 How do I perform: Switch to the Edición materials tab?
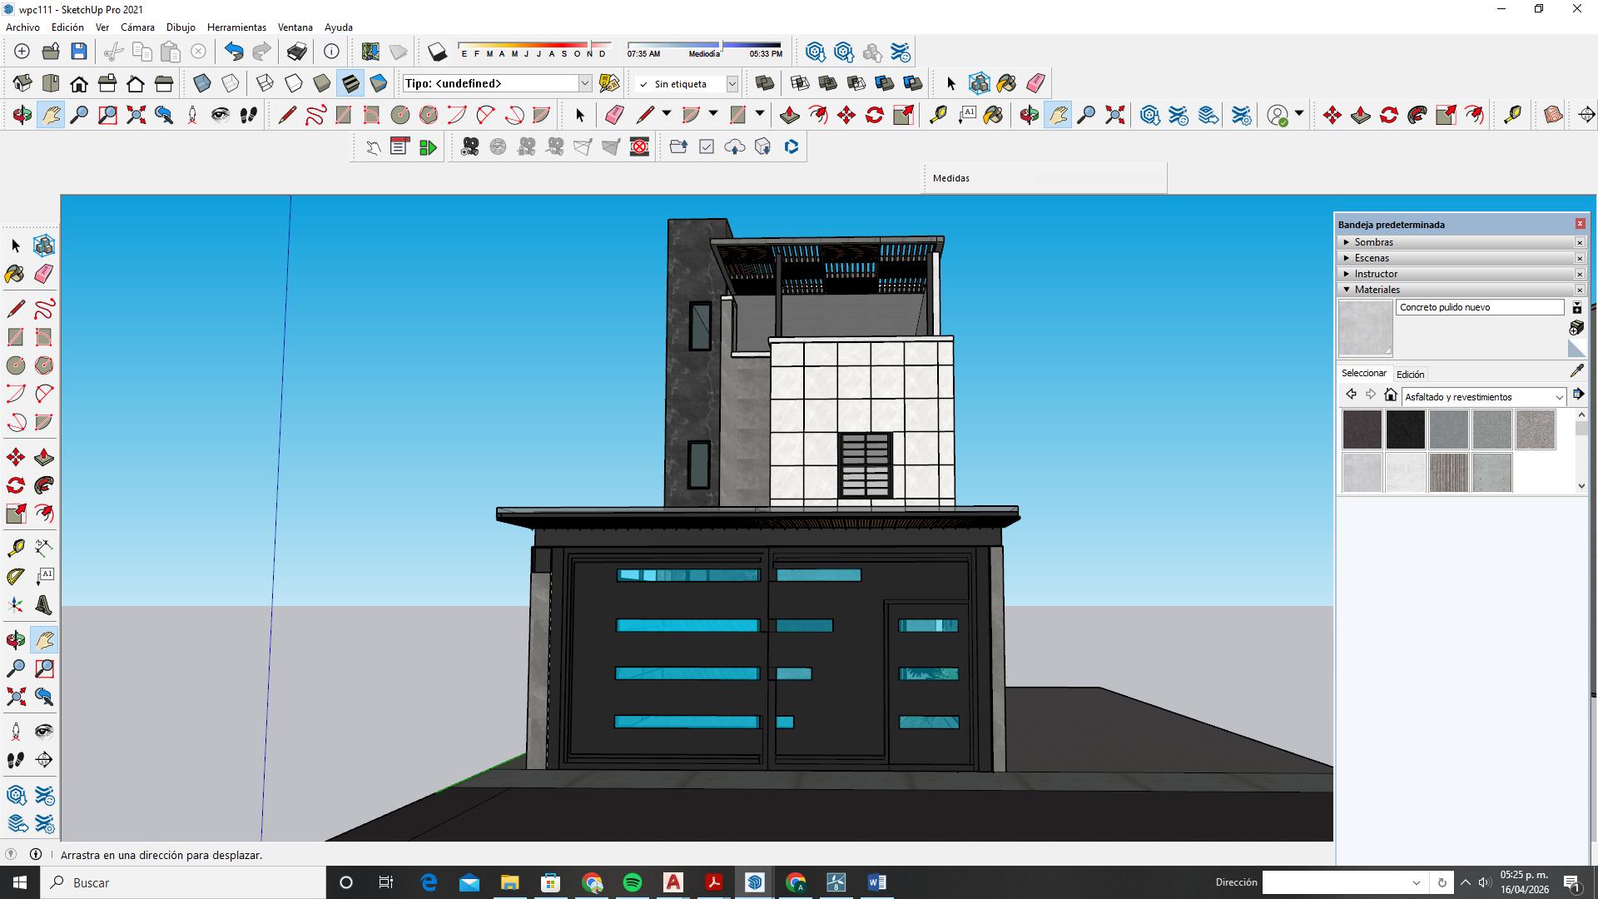(1410, 375)
